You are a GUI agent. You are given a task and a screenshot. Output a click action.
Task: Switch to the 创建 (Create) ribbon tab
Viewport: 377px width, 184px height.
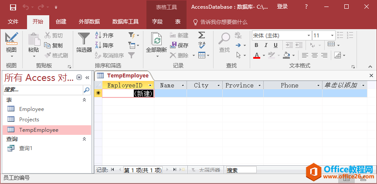tap(61, 22)
